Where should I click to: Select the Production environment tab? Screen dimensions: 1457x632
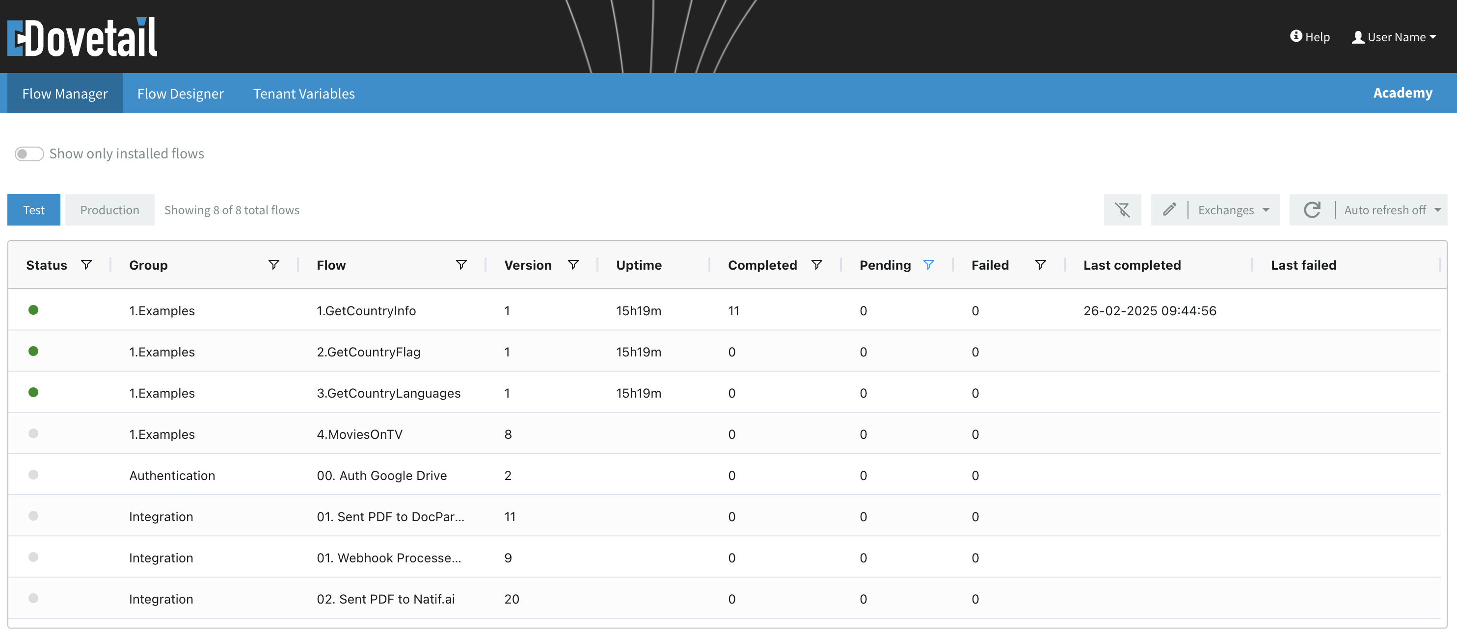[x=110, y=210]
